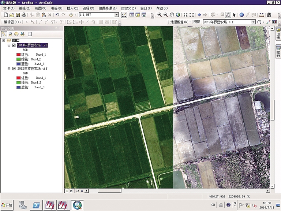Image resolution: width=281 pixels, height=211 pixels.
Task: Click the Windows 开始 start button
Action: click(7, 205)
